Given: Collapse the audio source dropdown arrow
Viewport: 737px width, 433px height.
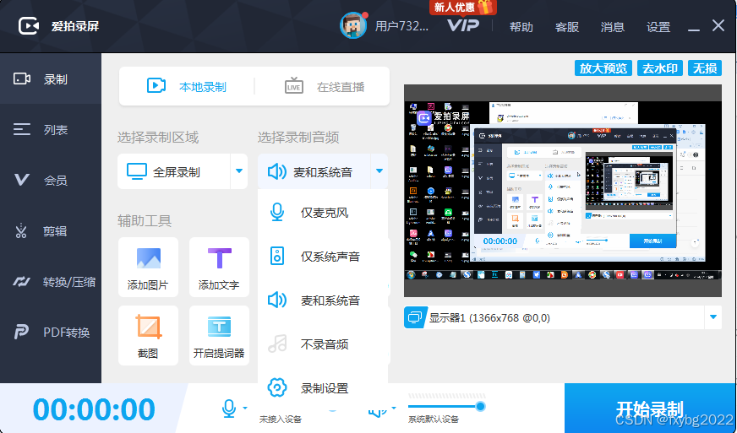Looking at the screenshot, I should pos(379,171).
